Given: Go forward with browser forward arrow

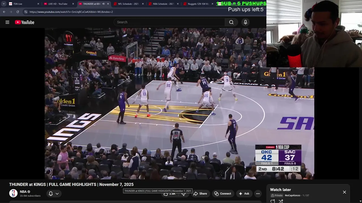Looking at the screenshot, I should 11,12.
